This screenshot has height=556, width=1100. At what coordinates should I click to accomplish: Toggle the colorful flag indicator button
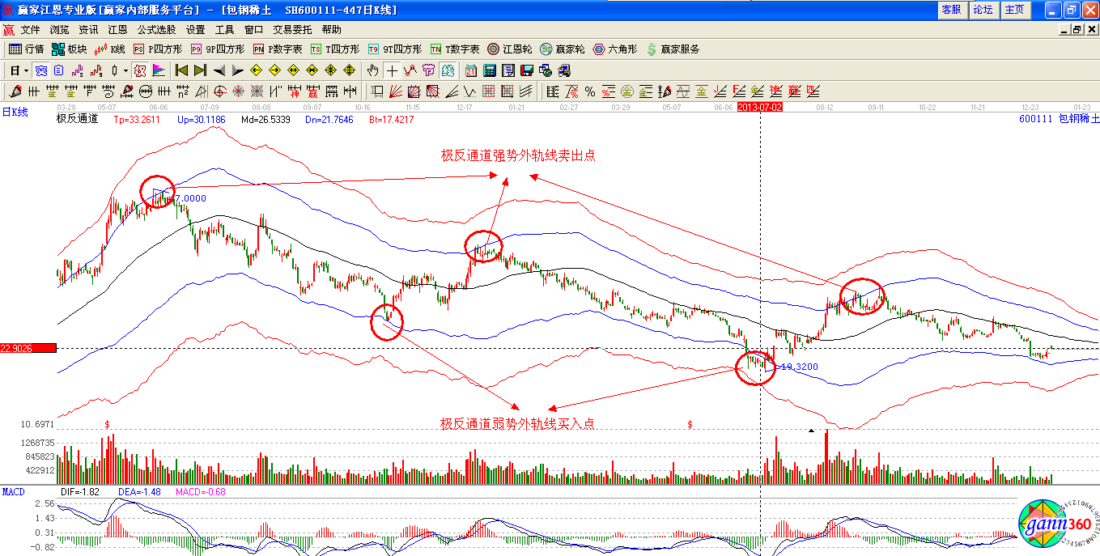[159, 70]
